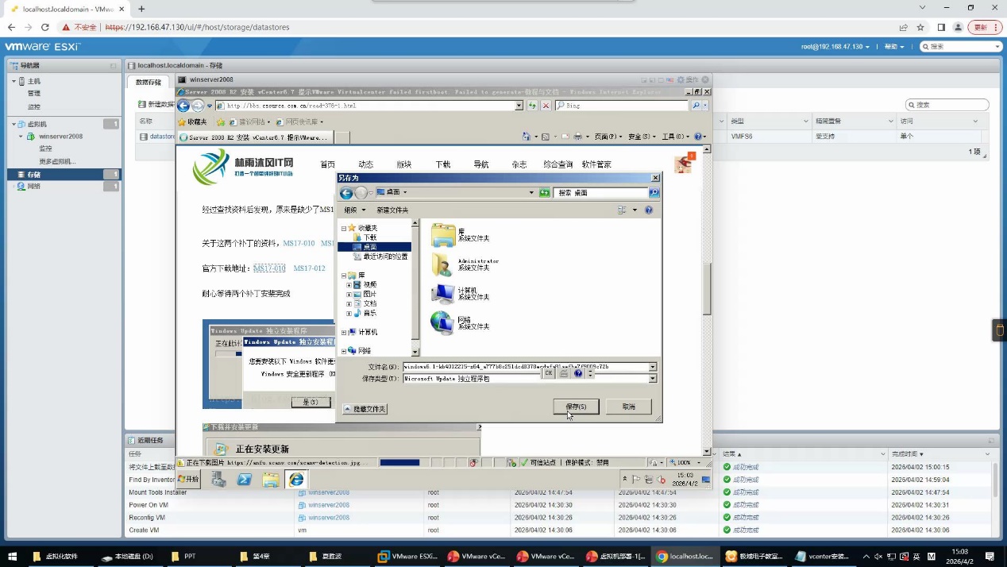Collapse the 主机 node in navigator
1007x567 pixels.
click(14, 82)
